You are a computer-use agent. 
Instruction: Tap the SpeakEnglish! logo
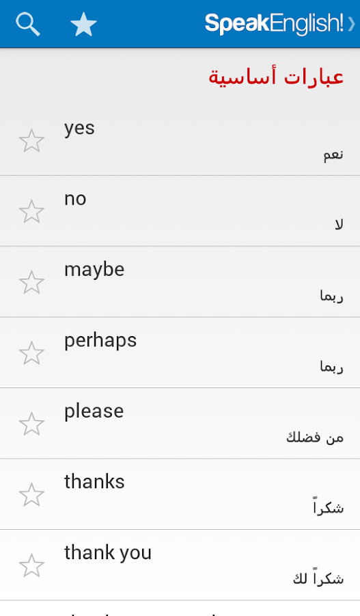pyautogui.click(x=274, y=24)
